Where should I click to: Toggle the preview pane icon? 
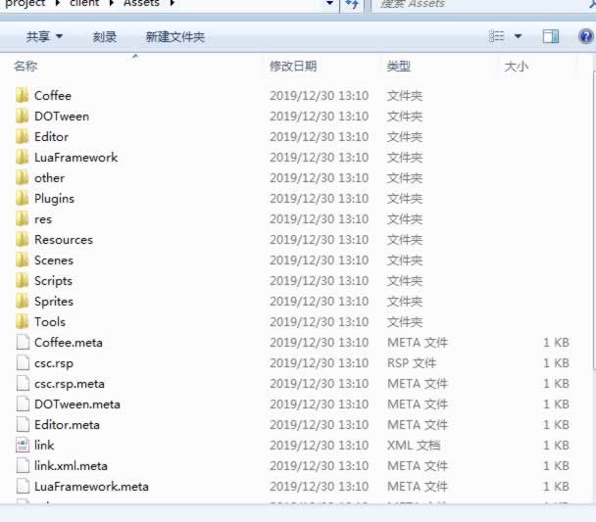point(551,36)
